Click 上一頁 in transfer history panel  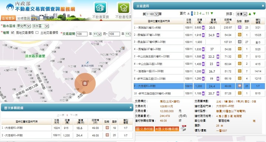pos(61,115)
